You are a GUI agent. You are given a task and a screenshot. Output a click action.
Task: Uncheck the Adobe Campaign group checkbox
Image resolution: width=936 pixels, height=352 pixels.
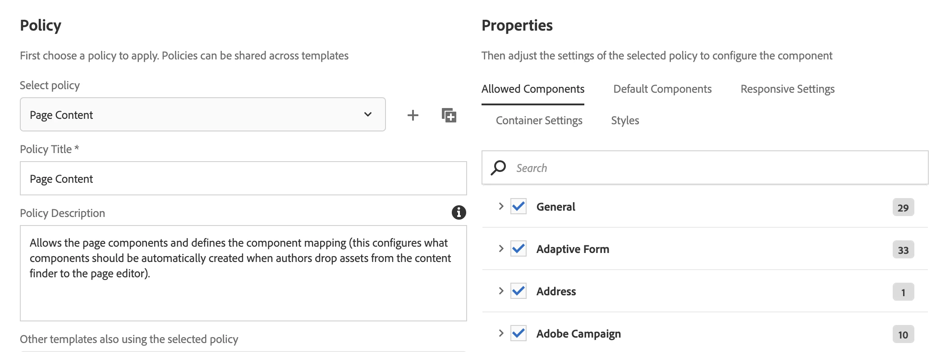click(x=518, y=334)
